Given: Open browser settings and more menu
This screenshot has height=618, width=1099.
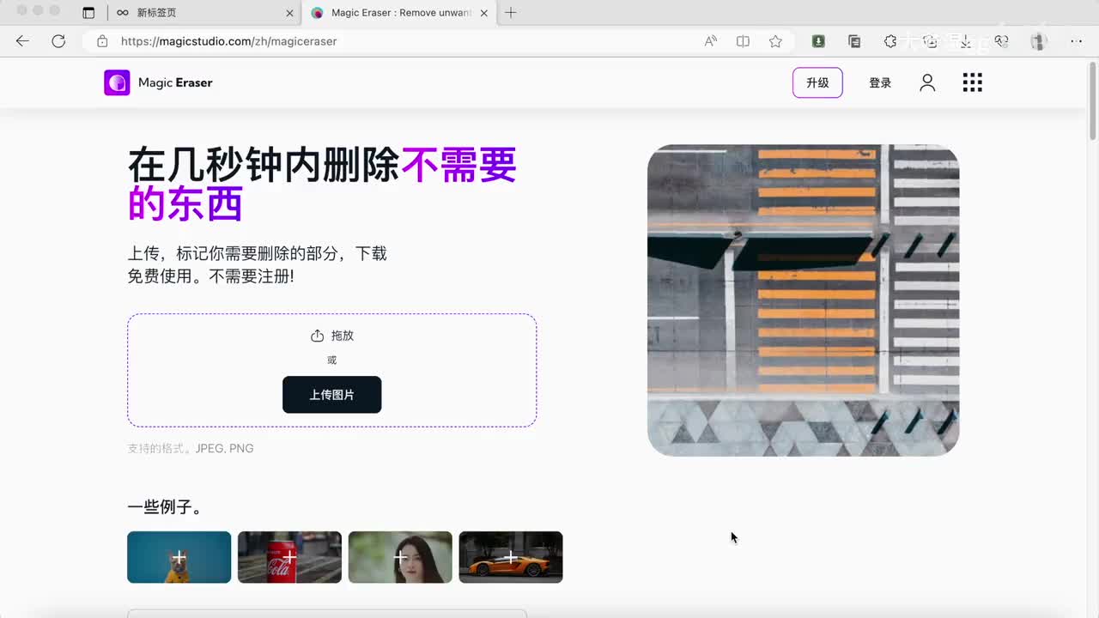Looking at the screenshot, I should (1077, 41).
